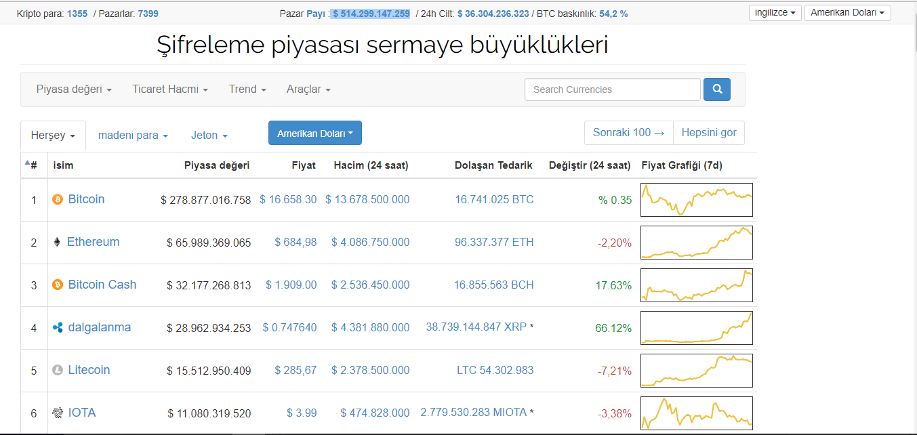The width and height of the screenshot is (917, 435).
Task: Click the magnifier search button
Action: point(717,89)
